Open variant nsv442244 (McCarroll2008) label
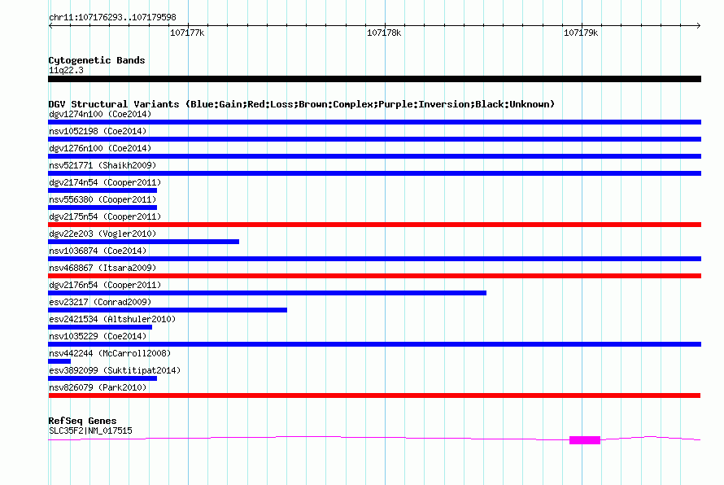The height and width of the screenshot is (485, 724). [x=110, y=353]
